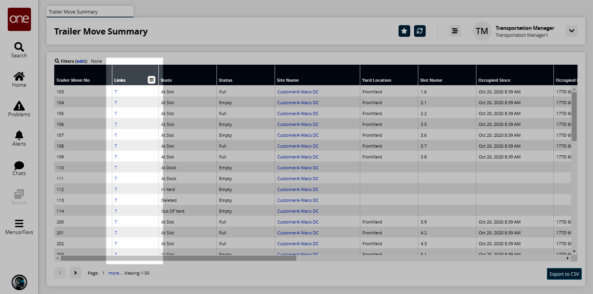Open the Menus/Favs hamburger menu

(x=19, y=227)
